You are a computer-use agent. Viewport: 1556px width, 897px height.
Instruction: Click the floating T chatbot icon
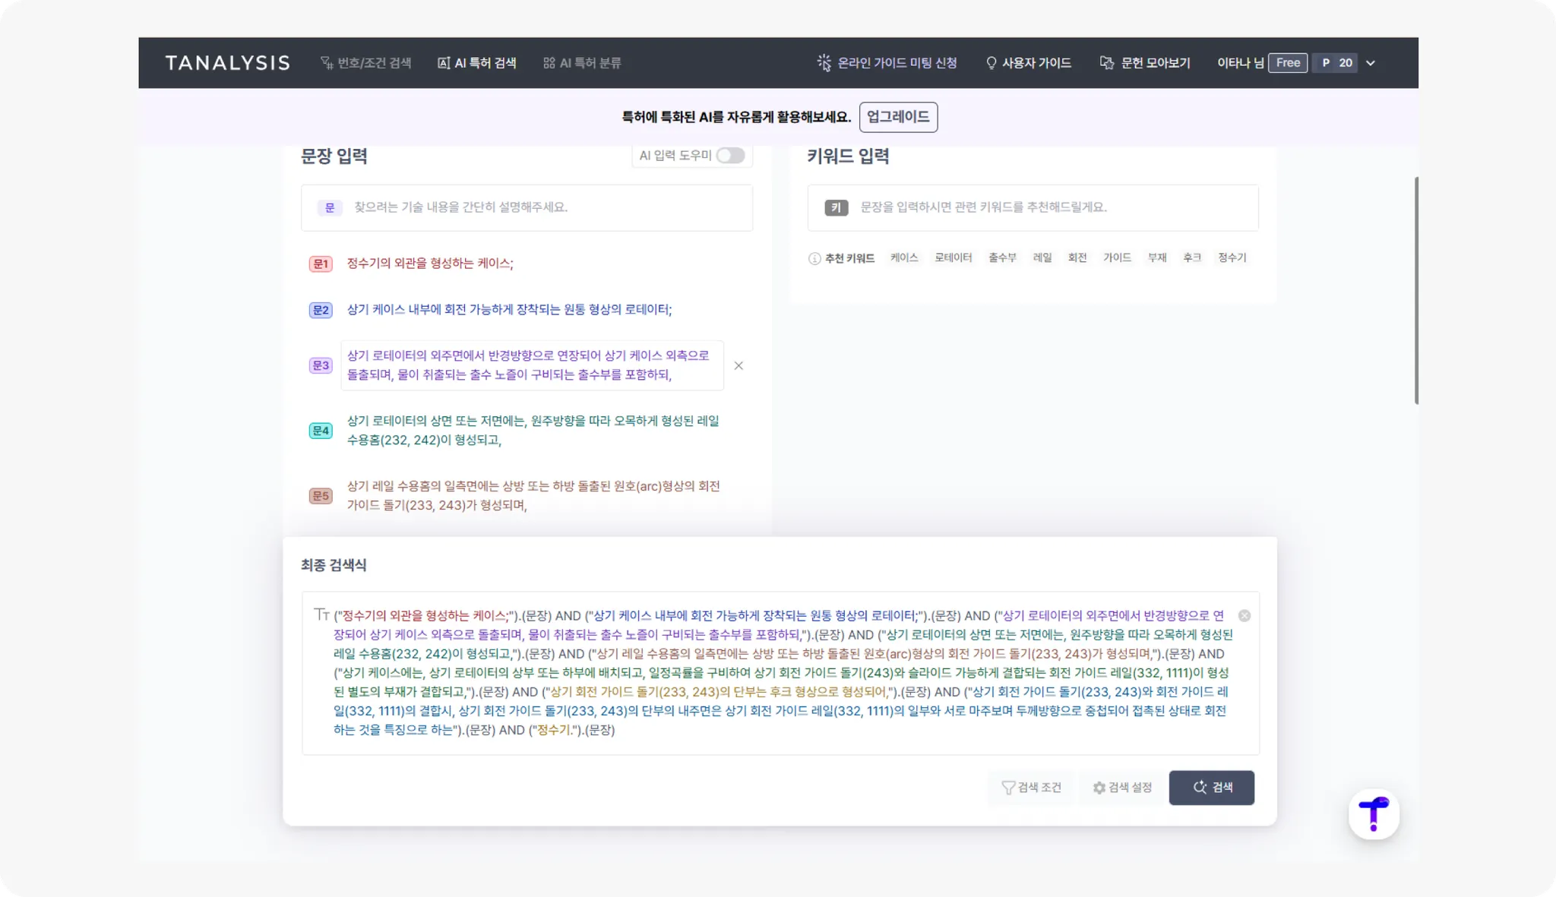pyautogui.click(x=1373, y=814)
